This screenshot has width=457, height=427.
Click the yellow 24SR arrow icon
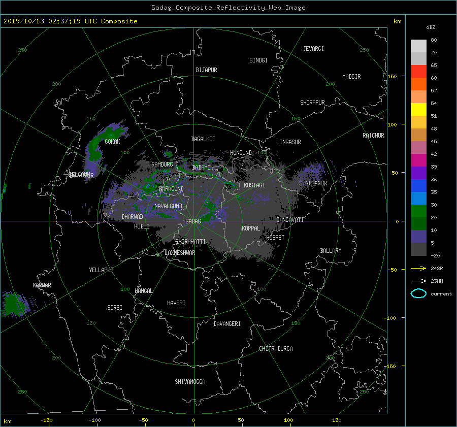pos(418,268)
